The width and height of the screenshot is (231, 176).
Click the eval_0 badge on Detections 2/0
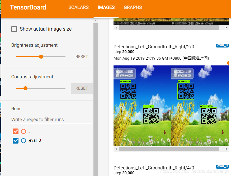click(222, 45)
